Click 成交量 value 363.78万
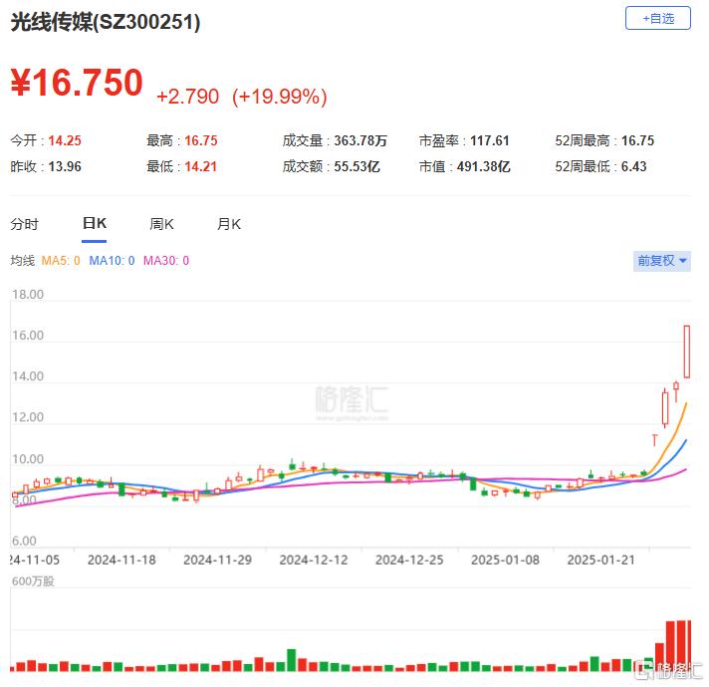Screen dimensions: 709x687 360,140
